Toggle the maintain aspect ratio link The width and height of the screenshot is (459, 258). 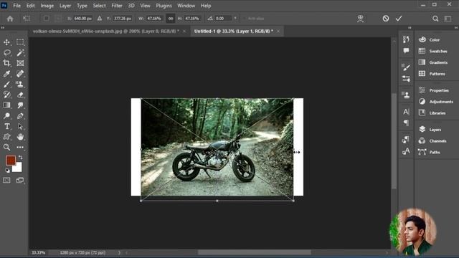pos(171,19)
